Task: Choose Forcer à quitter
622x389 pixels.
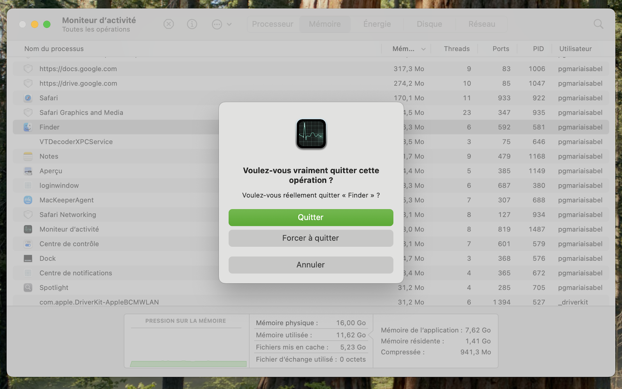Action: coord(311,238)
